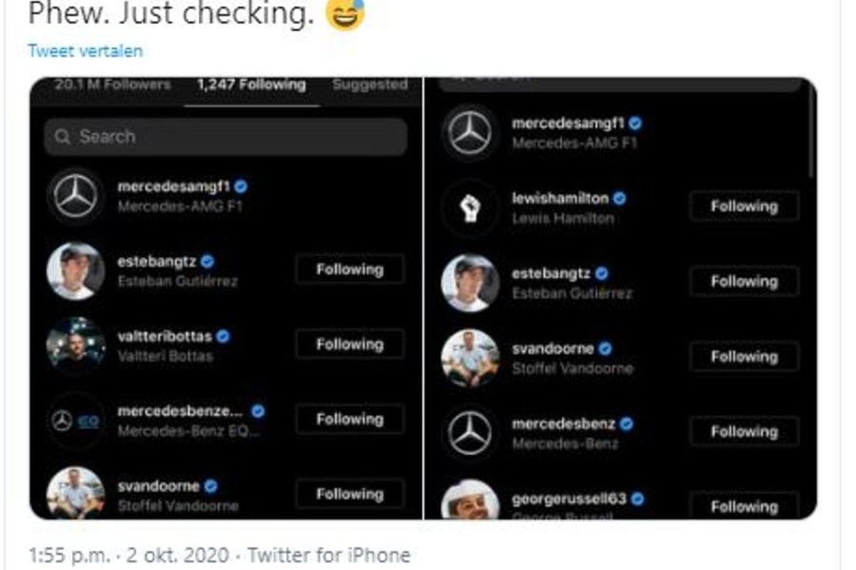Open the Mercedes-Benz EQ logo avatar

coord(76,421)
